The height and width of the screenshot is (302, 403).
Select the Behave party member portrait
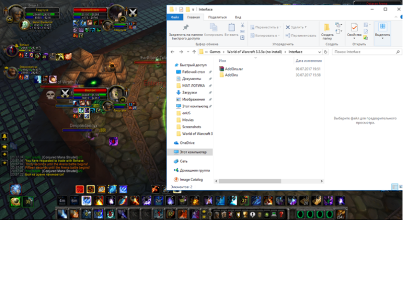(x=12, y=50)
